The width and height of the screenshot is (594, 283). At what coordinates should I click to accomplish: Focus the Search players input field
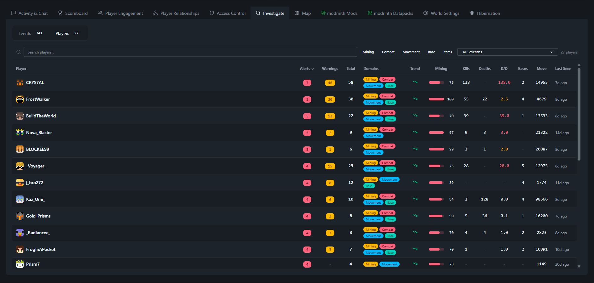click(190, 52)
